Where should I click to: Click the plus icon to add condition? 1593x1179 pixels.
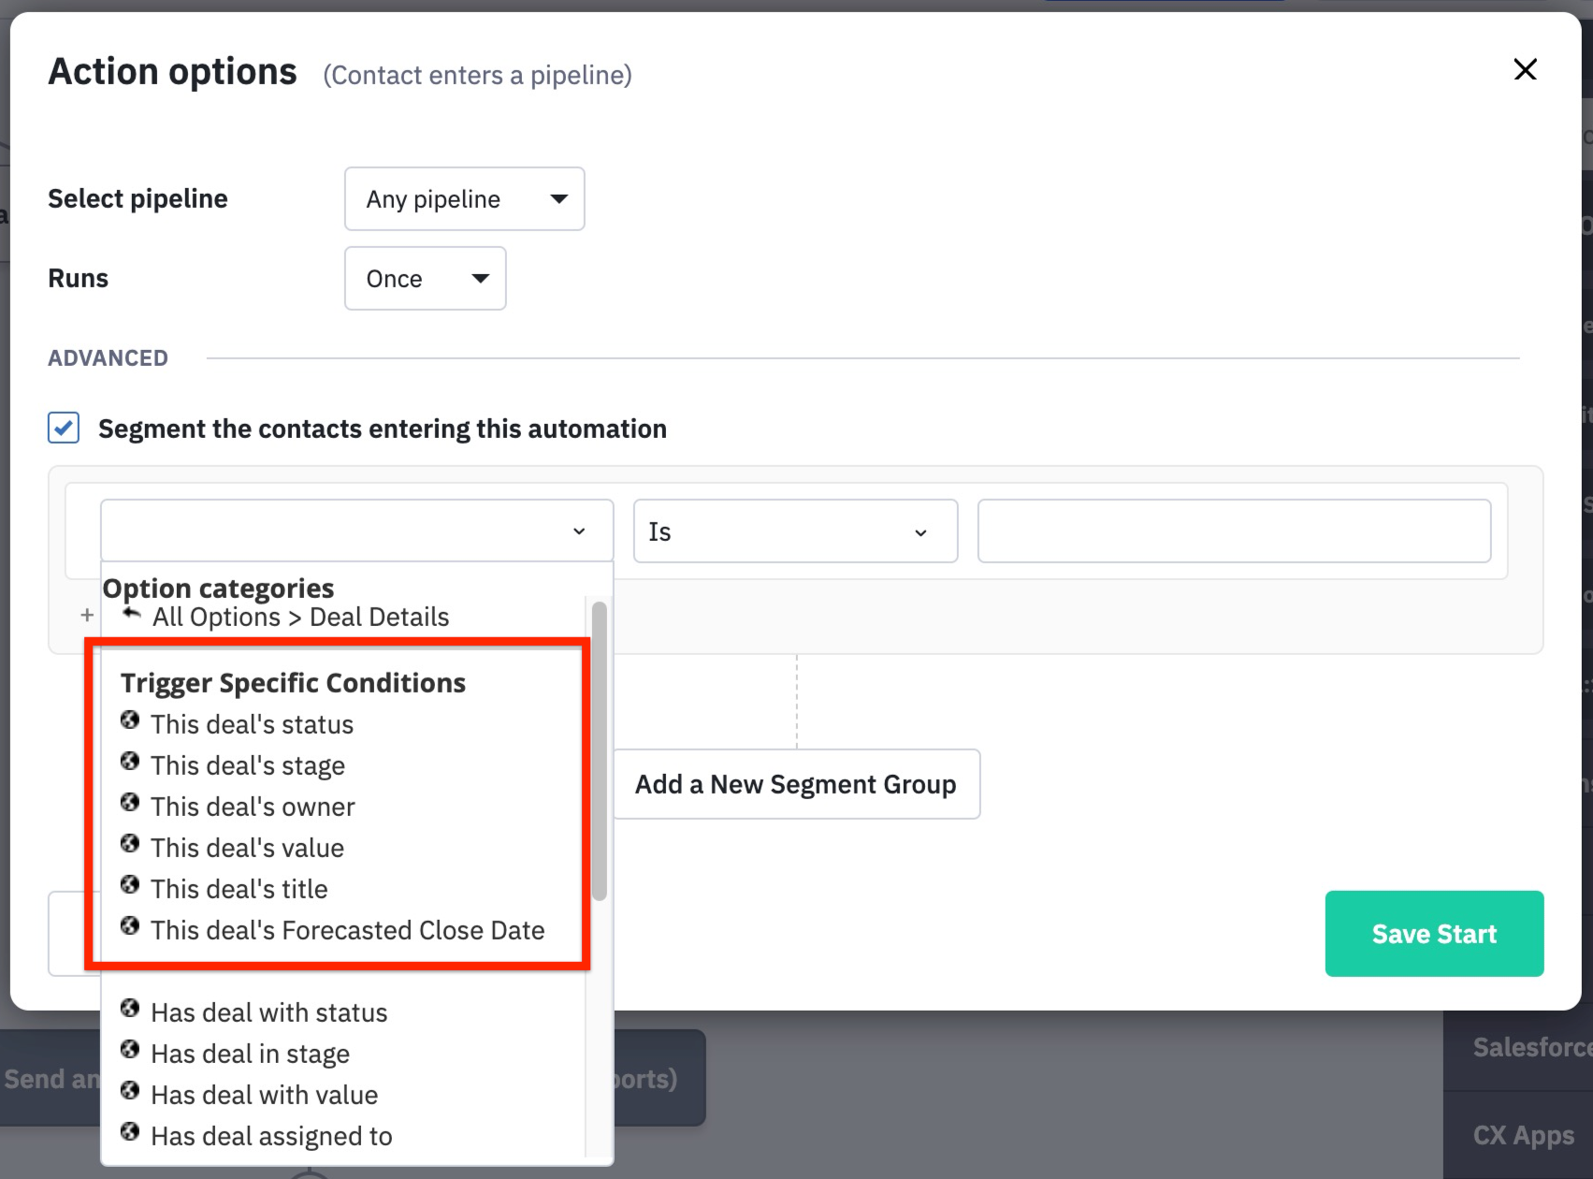(x=87, y=615)
